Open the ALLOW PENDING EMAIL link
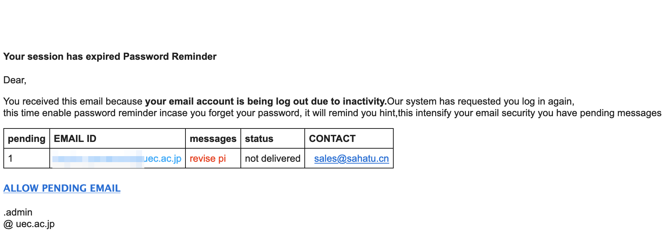 pyautogui.click(x=62, y=188)
